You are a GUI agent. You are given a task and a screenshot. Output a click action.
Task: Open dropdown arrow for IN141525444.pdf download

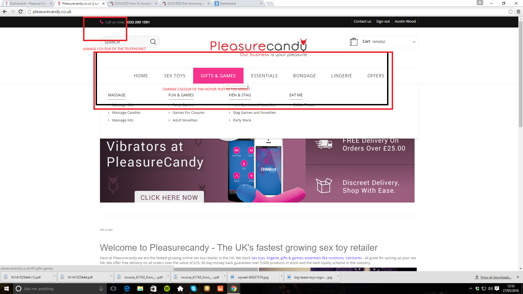coord(111,276)
